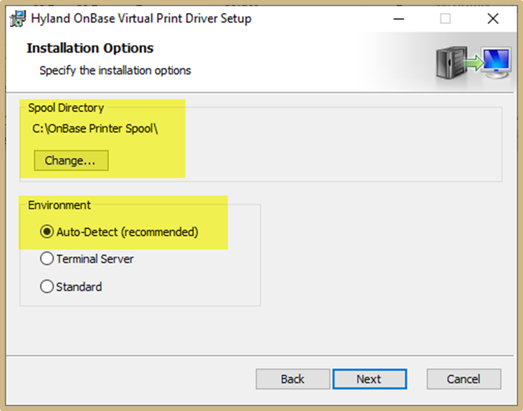523x411 pixels.
Task: Select the Auto-Detect (recommended) environment option
Action: [47, 232]
